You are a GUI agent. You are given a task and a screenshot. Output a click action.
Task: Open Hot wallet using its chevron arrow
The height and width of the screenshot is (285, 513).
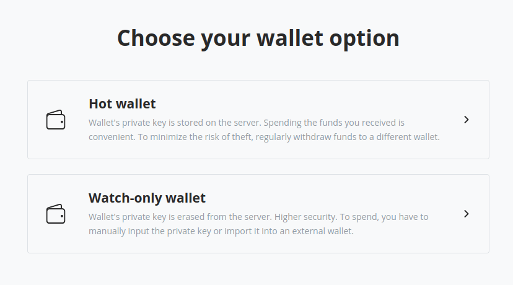pyautogui.click(x=467, y=120)
